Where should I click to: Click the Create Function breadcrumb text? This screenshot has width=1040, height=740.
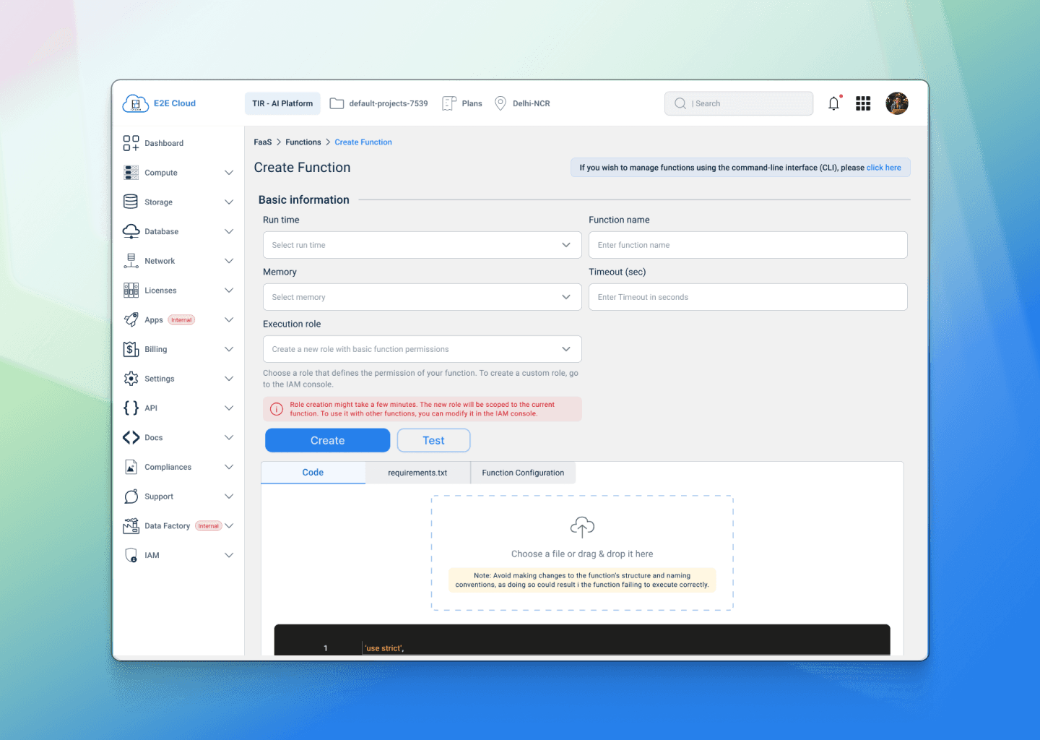363,142
